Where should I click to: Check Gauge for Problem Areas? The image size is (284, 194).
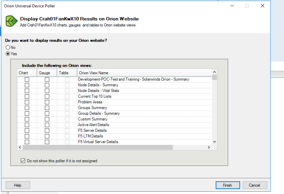coord(47,102)
